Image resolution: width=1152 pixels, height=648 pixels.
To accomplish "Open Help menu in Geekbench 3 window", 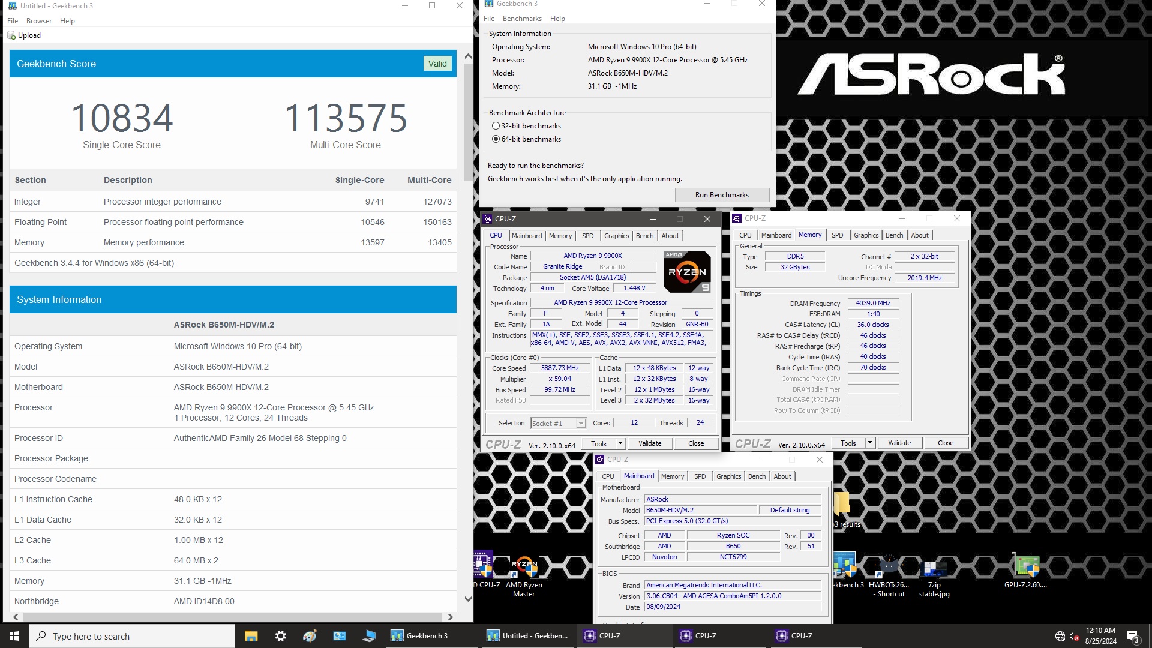I will coord(557,19).
